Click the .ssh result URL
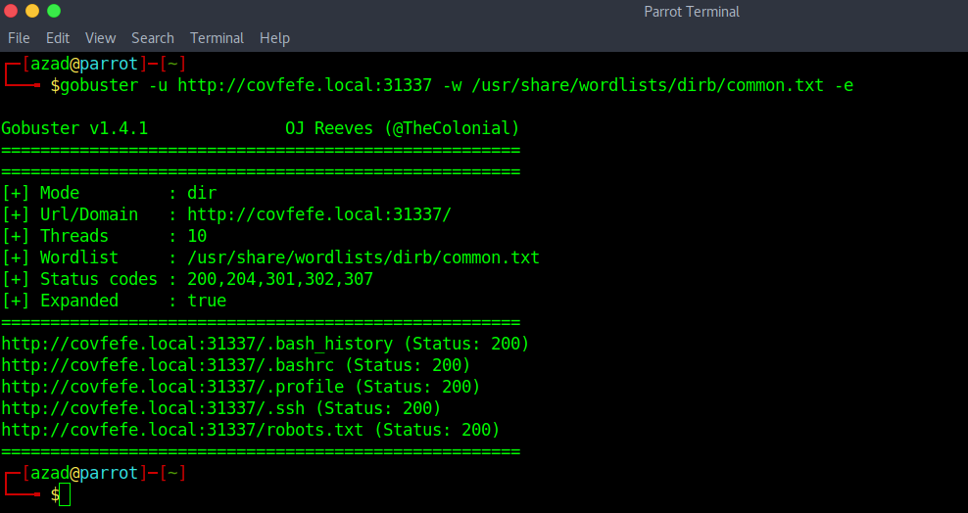This screenshot has width=968, height=513. coord(153,408)
